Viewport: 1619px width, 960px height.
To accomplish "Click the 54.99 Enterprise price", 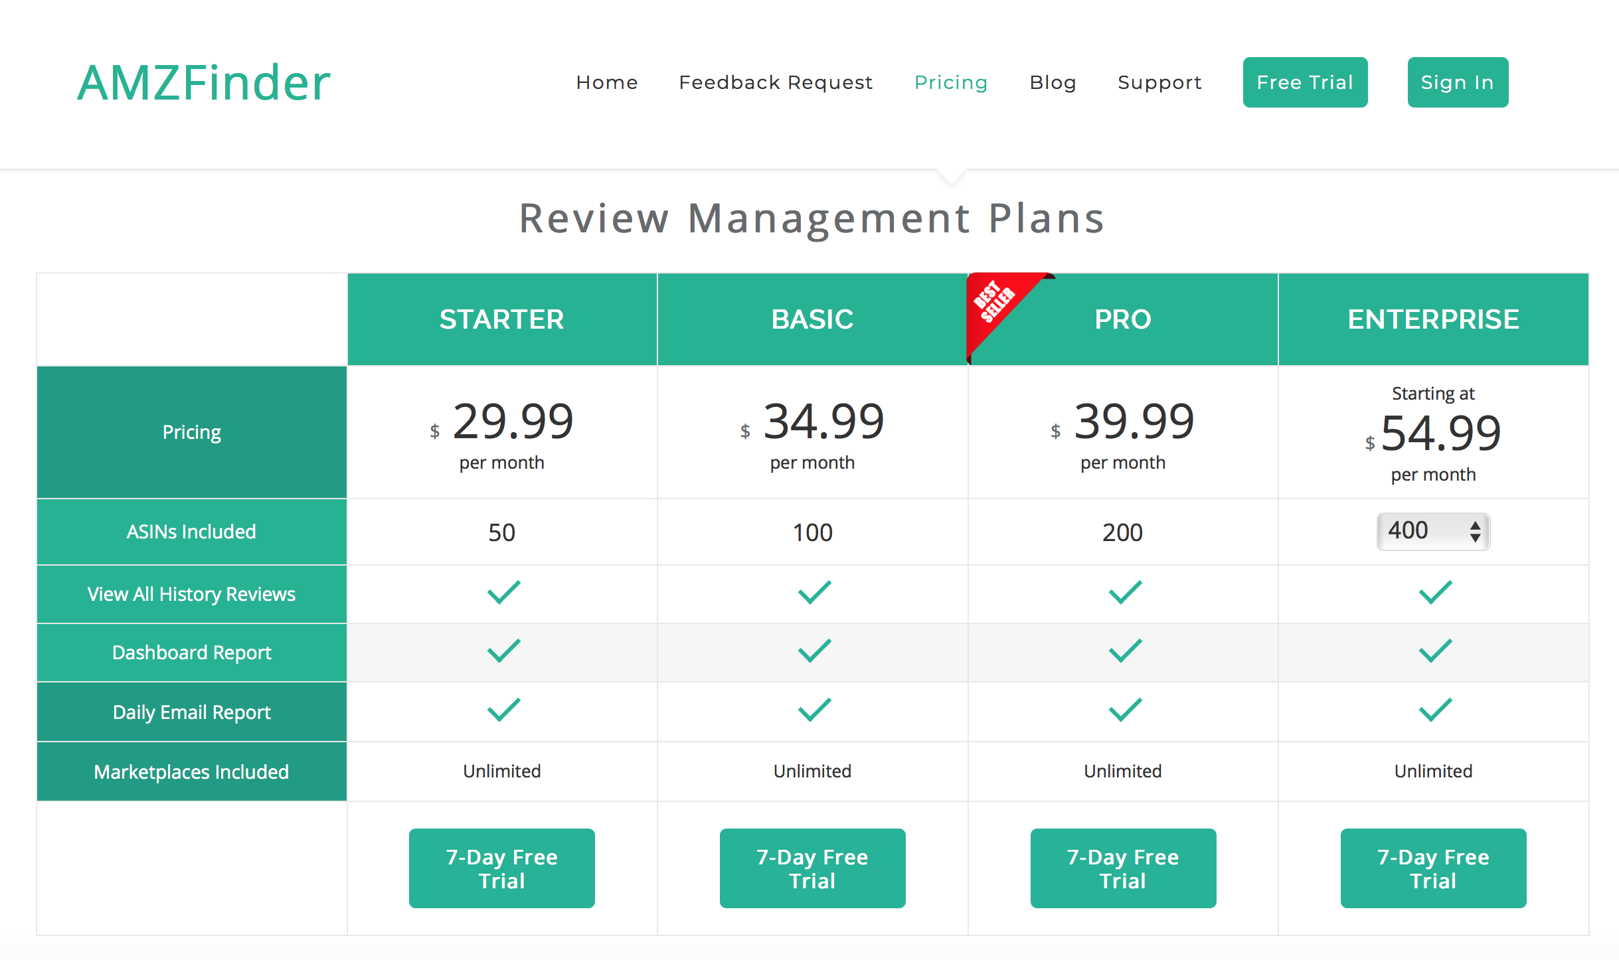I will click(x=1441, y=434).
